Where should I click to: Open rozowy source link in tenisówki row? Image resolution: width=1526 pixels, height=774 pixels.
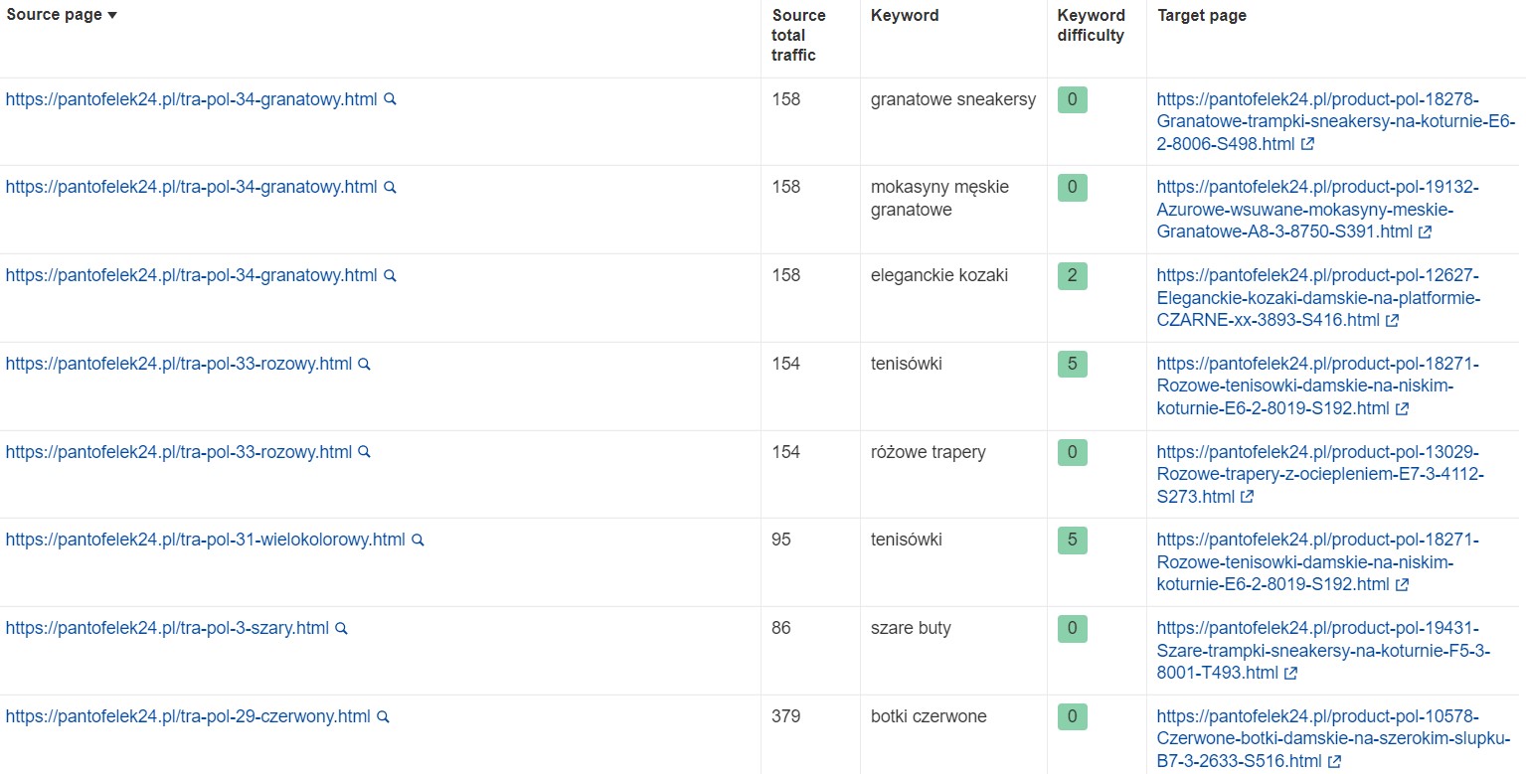[179, 364]
